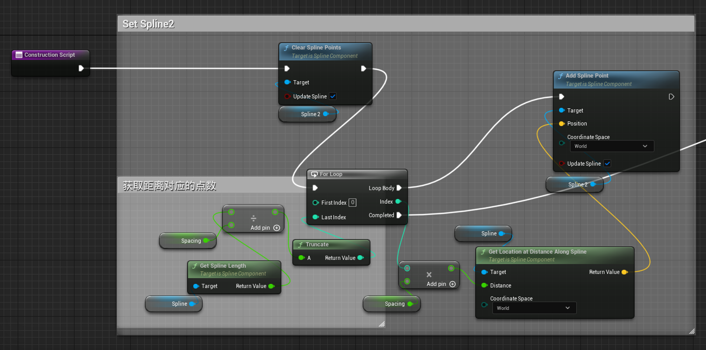
Task: Select the Truncate node title
Action: click(317, 244)
